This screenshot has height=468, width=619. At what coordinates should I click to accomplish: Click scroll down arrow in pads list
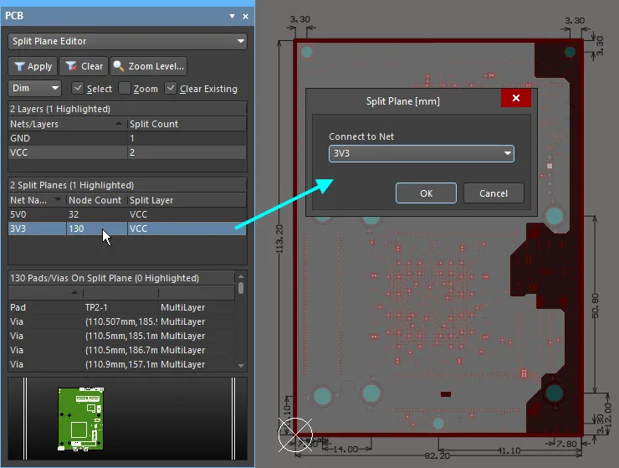tap(241, 366)
